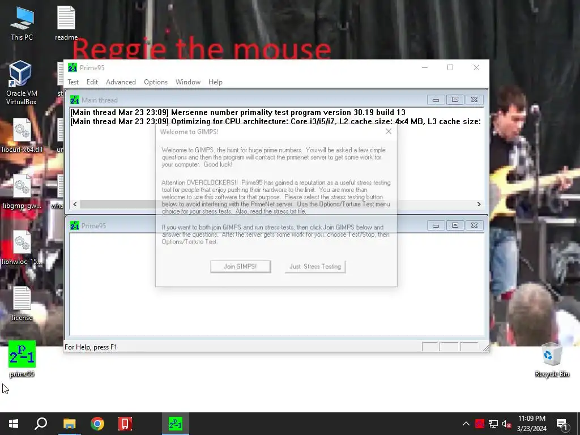Minimize the Prime95 main window

[x=425, y=68]
